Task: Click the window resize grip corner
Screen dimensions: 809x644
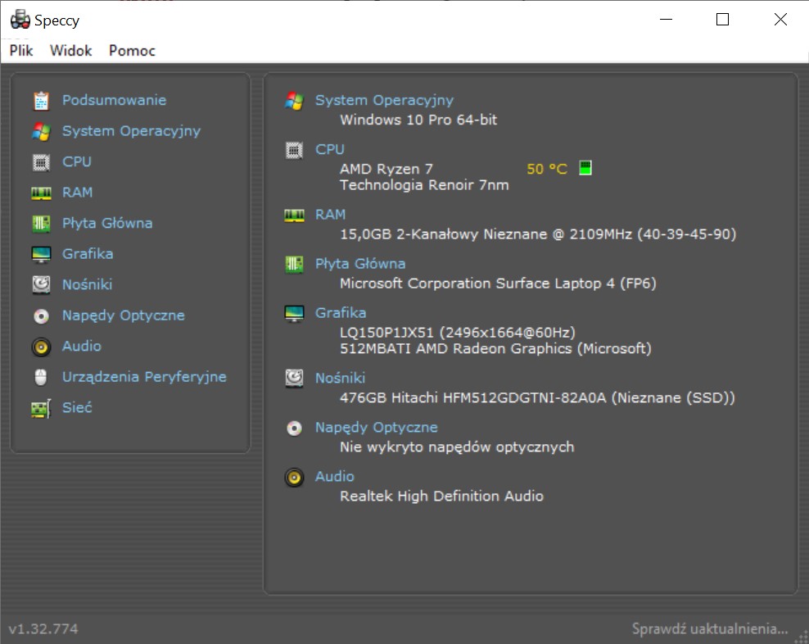Action: [x=802, y=637]
